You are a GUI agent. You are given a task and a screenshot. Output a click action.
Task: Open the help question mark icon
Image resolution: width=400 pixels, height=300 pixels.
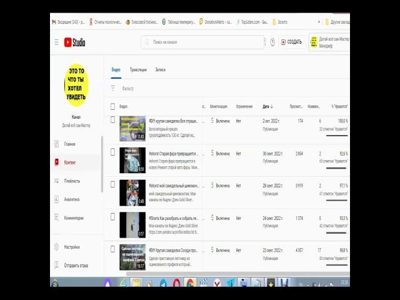click(272, 42)
